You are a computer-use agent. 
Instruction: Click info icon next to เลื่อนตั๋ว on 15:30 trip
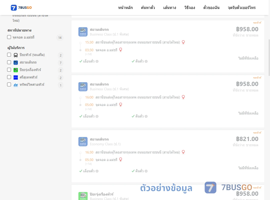click(x=97, y=61)
